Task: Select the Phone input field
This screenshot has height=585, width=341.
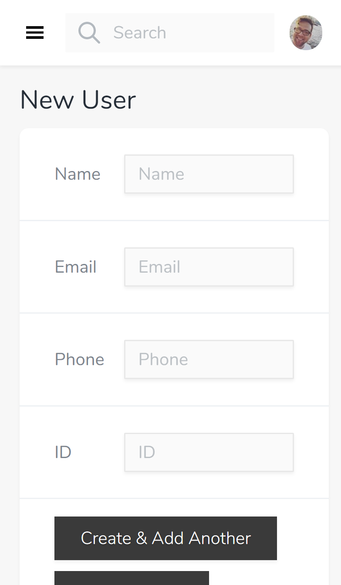Action: point(209,359)
